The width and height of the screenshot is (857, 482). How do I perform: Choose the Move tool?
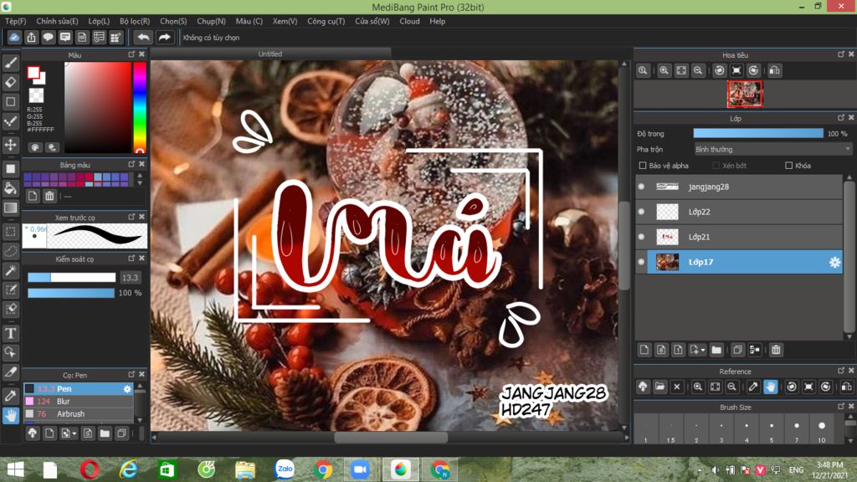pyautogui.click(x=10, y=145)
